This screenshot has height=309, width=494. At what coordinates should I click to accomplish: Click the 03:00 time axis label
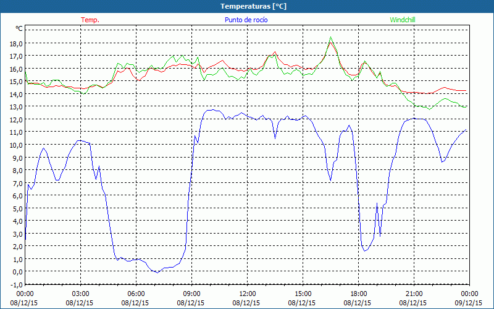tap(81, 294)
